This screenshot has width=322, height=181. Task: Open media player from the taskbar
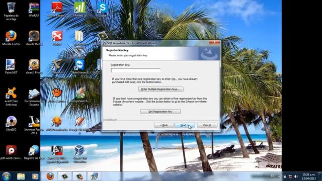pos(35,176)
